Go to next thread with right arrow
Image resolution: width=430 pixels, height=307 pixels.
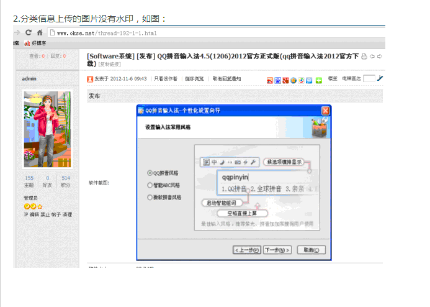point(380,57)
